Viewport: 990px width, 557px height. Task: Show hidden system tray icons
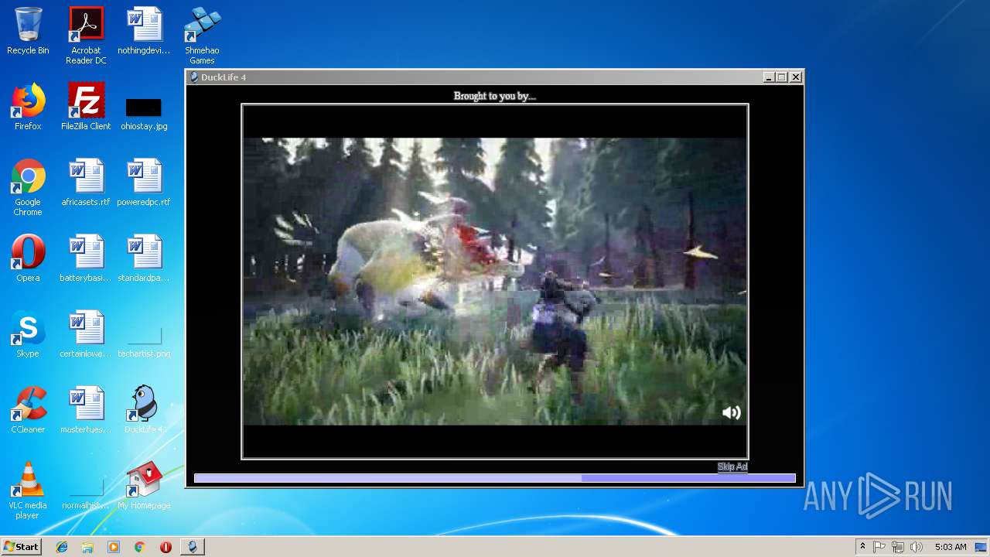pos(862,547)
